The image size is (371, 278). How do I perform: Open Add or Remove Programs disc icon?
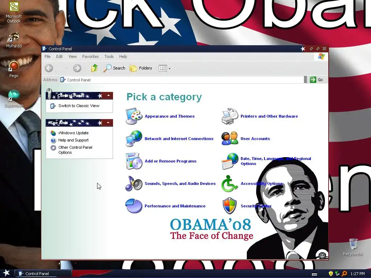[134, 161]
